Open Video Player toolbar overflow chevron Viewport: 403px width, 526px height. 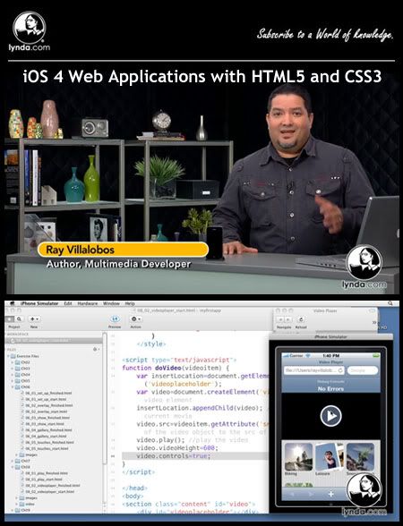point(374,323)
